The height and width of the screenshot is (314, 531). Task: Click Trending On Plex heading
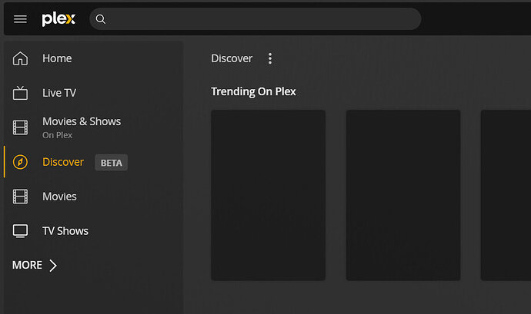(253, 91)
